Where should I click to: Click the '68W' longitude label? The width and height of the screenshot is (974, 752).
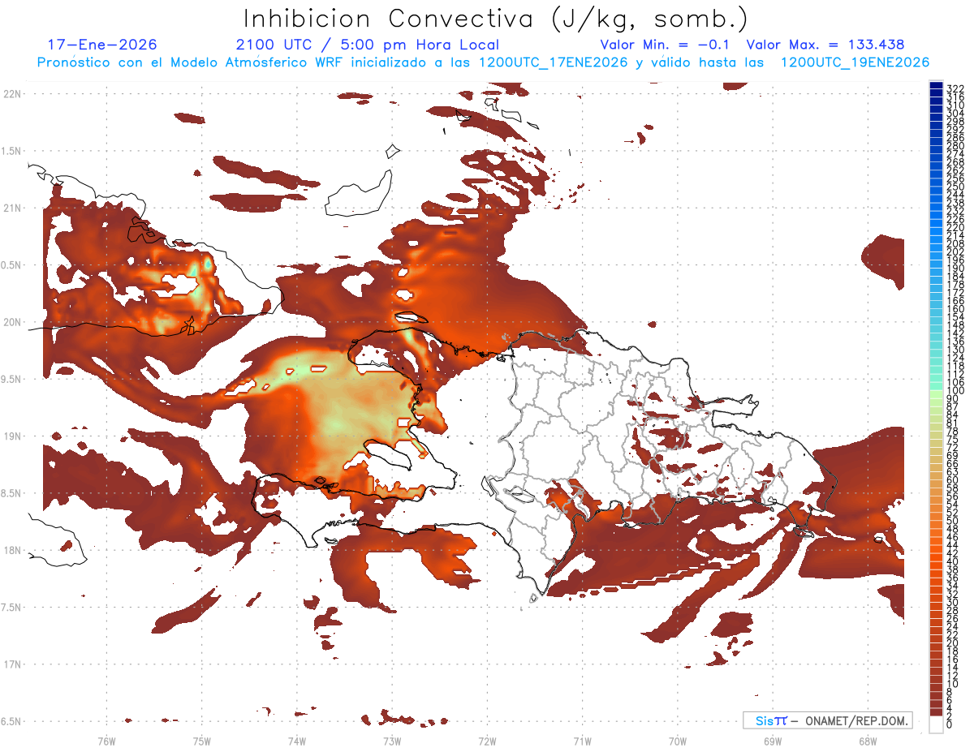click(x=868, y=741)
